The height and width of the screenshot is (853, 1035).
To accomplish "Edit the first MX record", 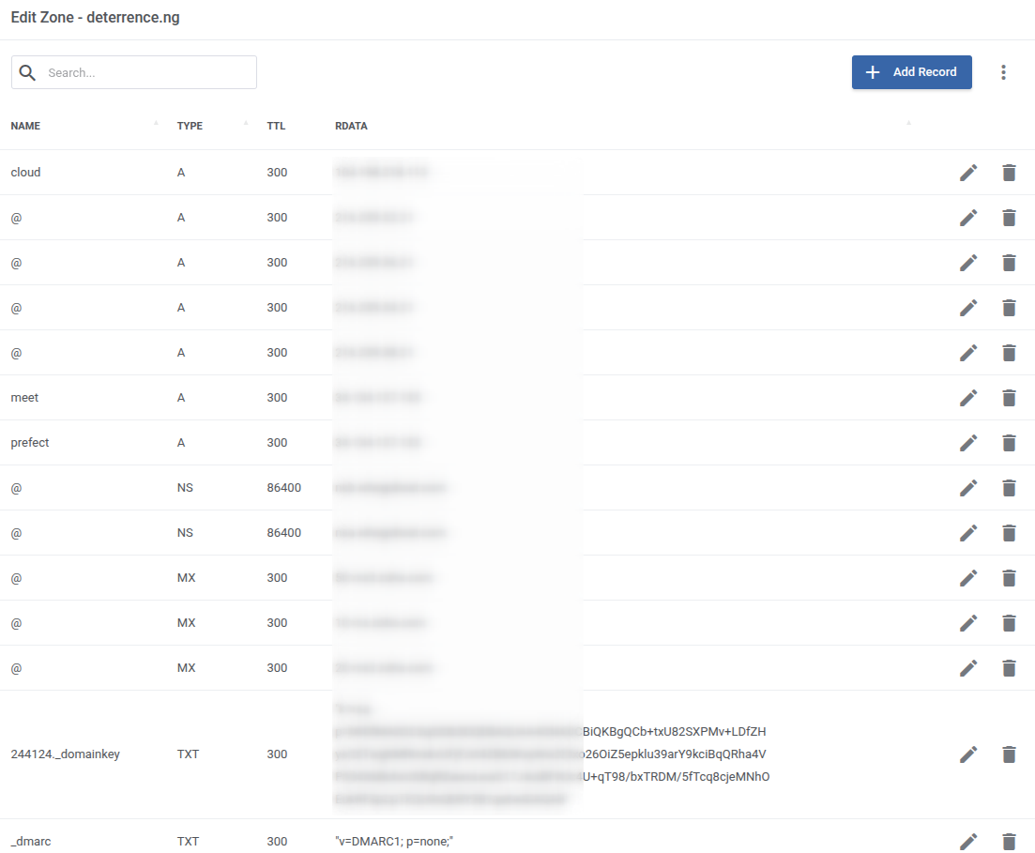I will click(968, 578).
